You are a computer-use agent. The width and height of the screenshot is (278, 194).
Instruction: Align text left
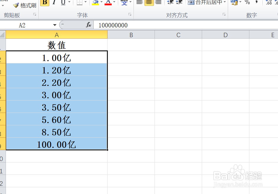pyautogui.click(x=140, y=2)
